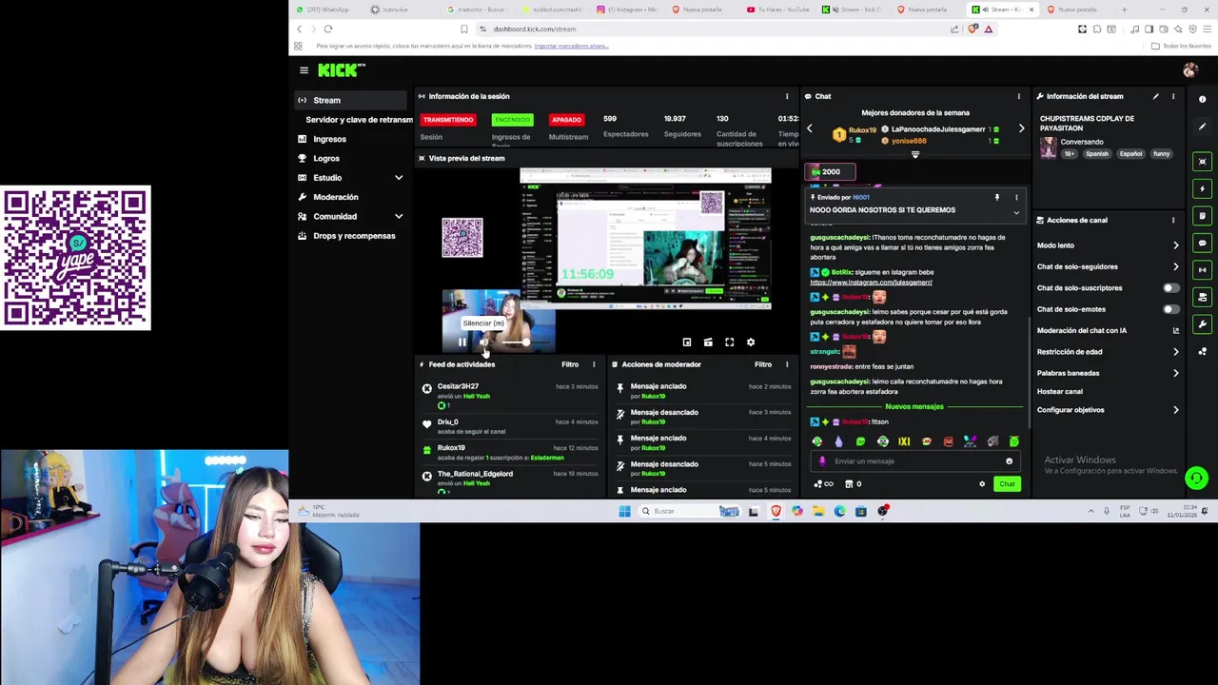
Task: Open Windows Start menu
Action: point(624,511)
